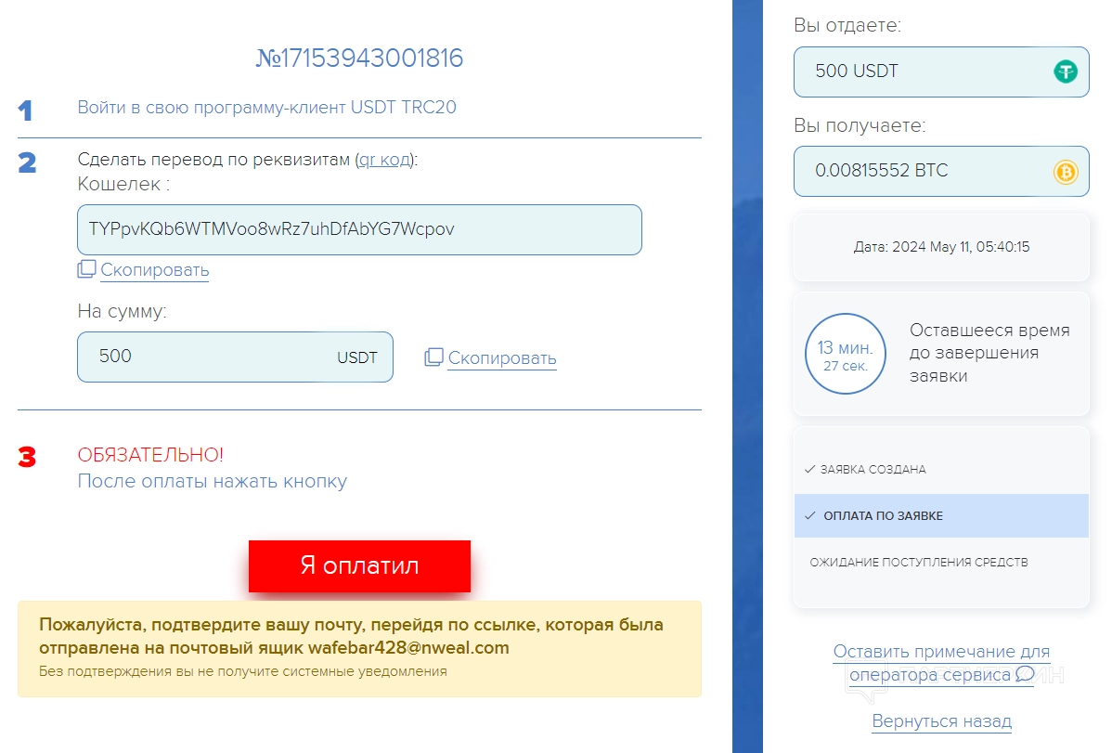Open the qr код link
1112x753 pixels.
(385, 160)
